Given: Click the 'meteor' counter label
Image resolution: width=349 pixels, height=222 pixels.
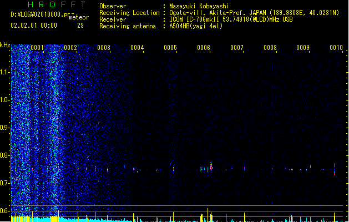Looking at the screenshot, I should click(x=79, y=17).
